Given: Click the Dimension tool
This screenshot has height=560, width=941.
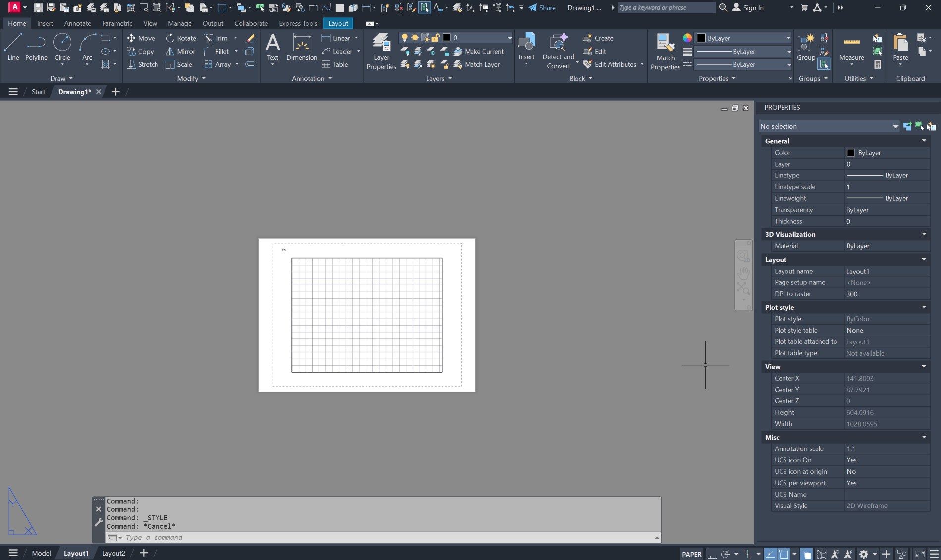Looking at the screenshot, I should (302, 48).
